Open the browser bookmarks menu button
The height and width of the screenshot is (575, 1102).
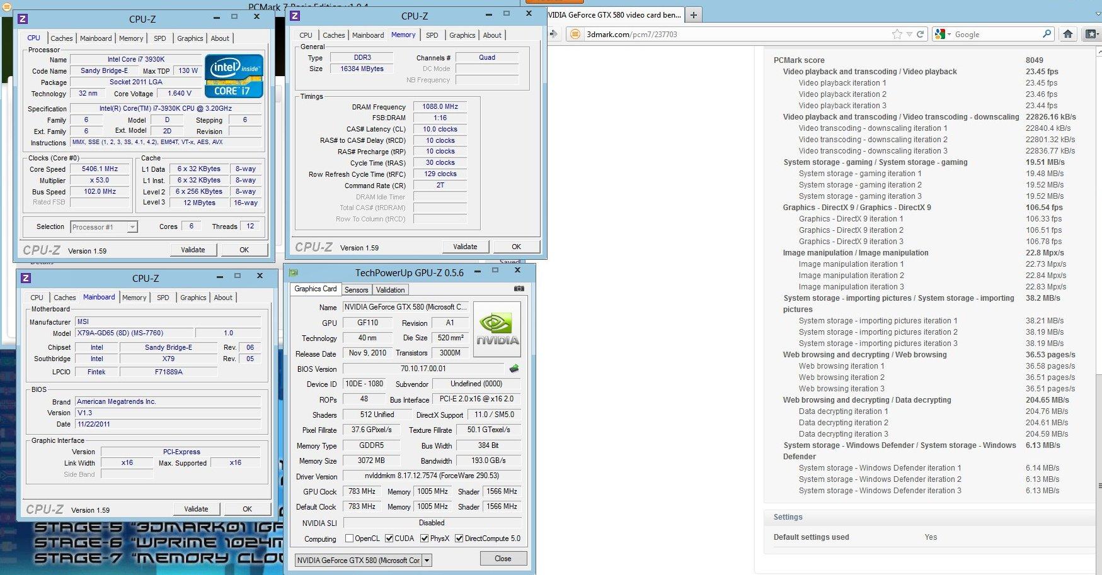pyautogui.click(x=1092, y=34)
